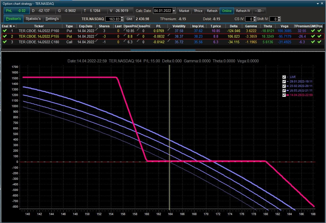Click the Refresh IV button
The image size is (326, 223).
[243, 11]
